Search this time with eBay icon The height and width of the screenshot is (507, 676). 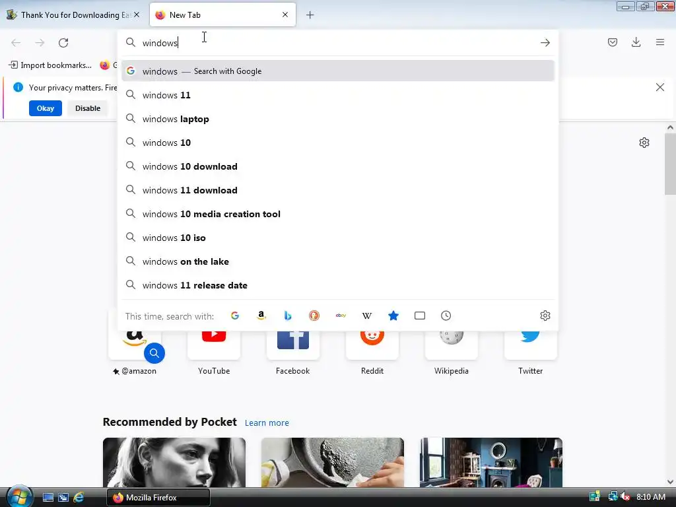(x=341, y=316)
